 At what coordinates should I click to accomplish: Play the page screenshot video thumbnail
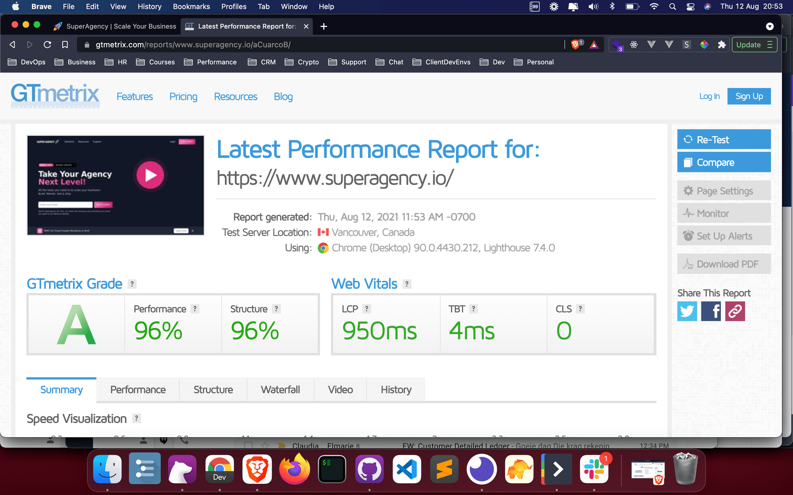tap(150, 175)
